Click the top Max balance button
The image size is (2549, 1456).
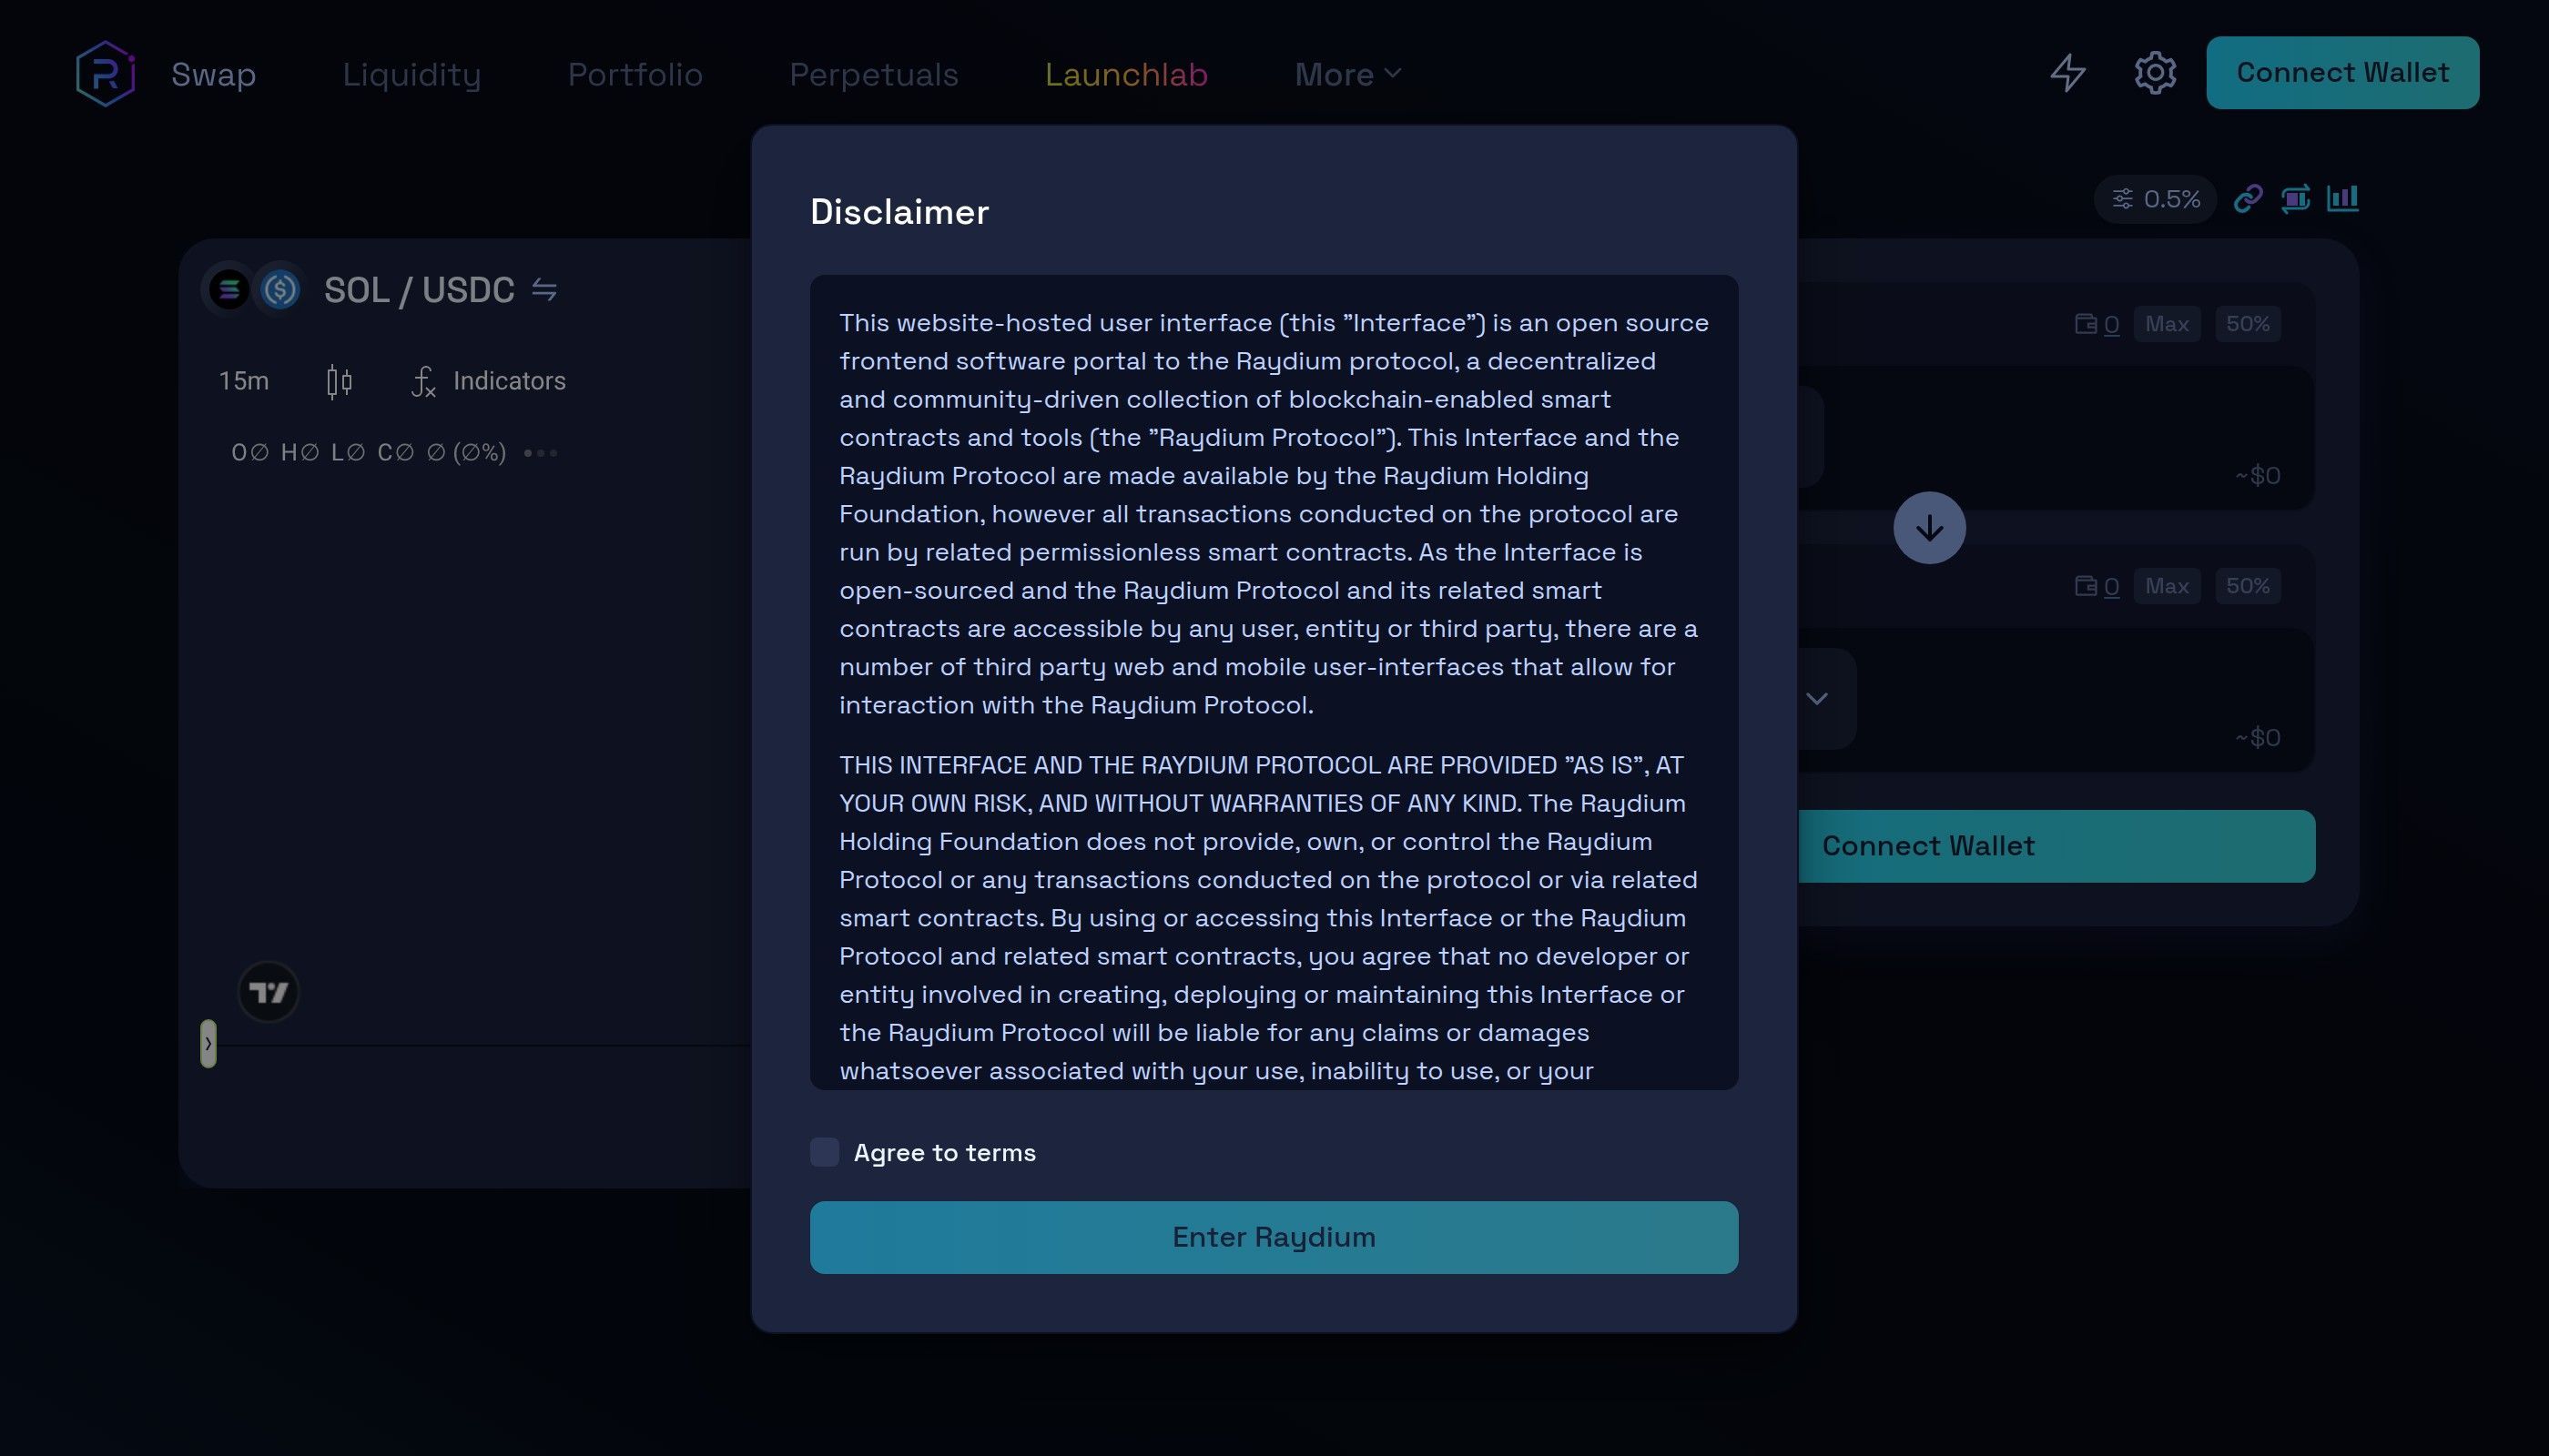point(2166,324)
